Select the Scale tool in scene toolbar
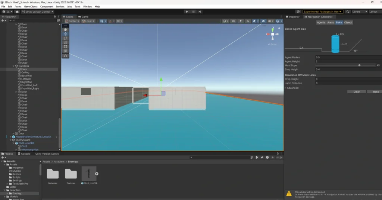The image size is (382, 200). [66, 42]
